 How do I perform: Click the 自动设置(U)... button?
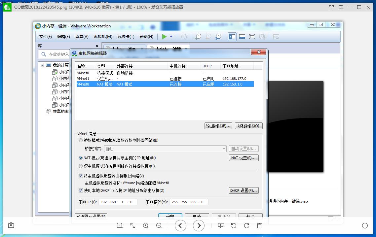click(244, 149)
